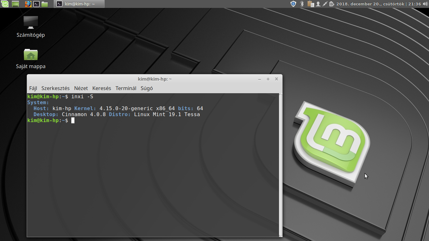The image size is (429, 241).
Task: Maximize the terminal window
Action: click(268, 79)
